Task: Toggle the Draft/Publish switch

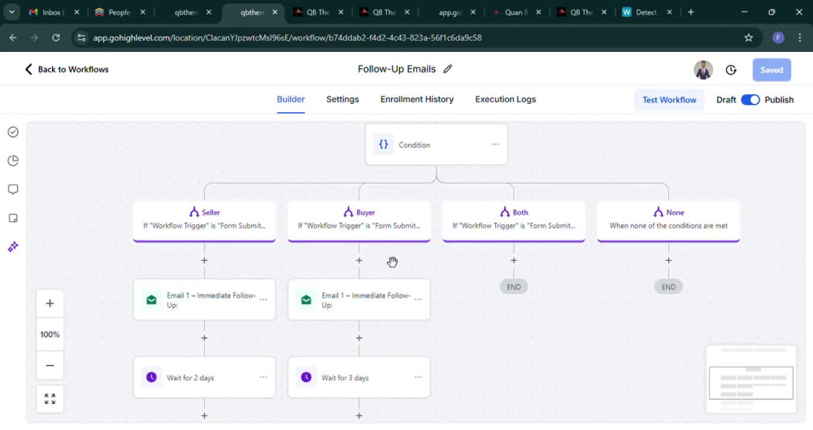Action: tap(750, 100)
